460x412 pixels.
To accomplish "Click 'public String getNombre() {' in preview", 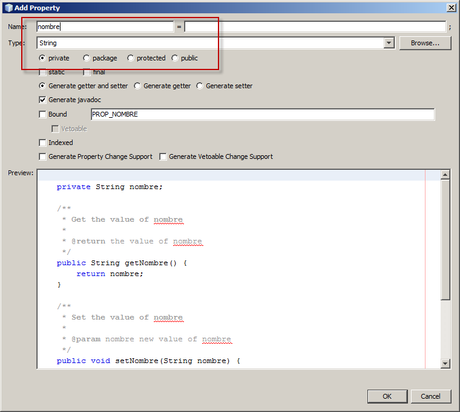I will point(122,263).
